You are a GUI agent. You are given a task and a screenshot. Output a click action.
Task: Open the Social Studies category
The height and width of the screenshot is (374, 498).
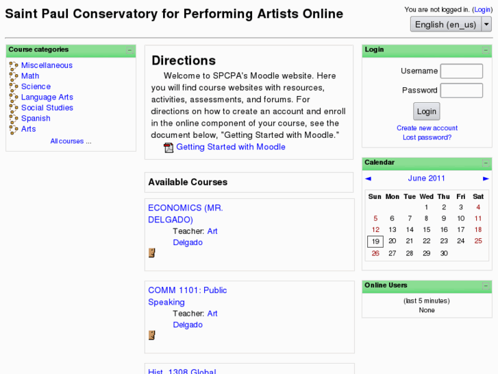point(47,108)
